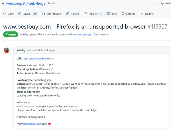This screenshot has height=130, width=171.
Task: Open the Wiki tab
Action: click(112, 14)
